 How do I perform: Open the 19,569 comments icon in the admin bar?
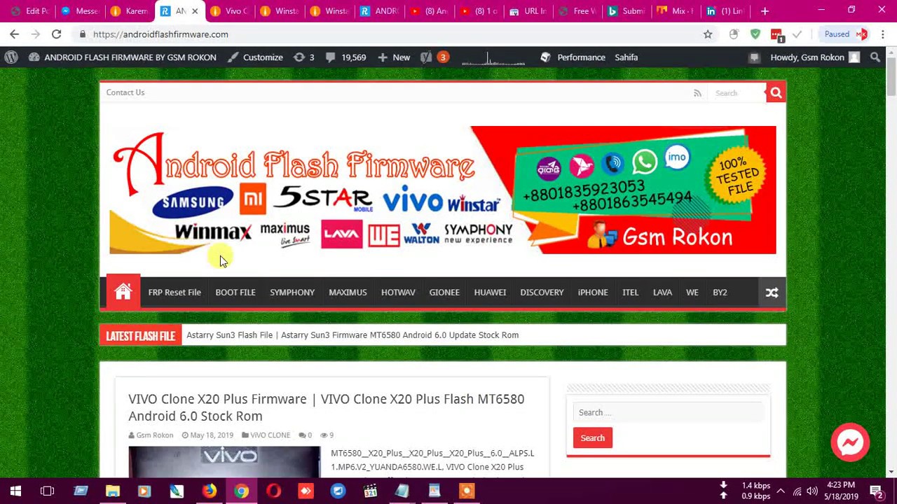(347, 57)
